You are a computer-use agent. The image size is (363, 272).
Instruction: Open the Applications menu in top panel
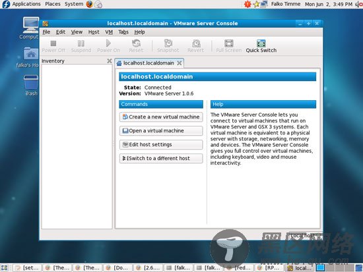pyautogui.click(x=26, y=4)
